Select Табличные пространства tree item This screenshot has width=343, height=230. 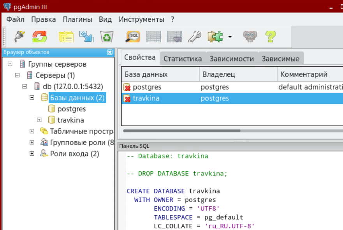[82, 131]
